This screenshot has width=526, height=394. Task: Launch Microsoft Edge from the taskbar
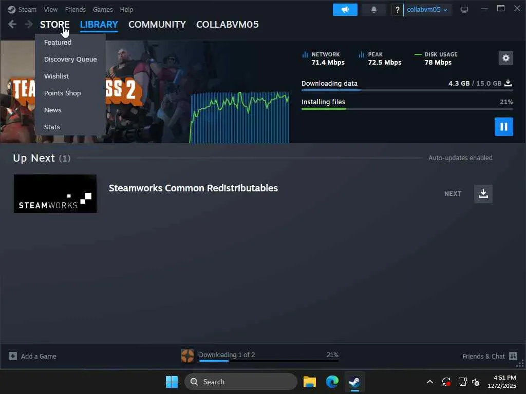click(x=332, y=382)
